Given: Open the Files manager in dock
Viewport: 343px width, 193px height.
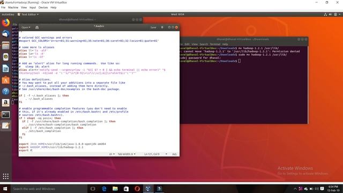Looking at the screenshot, I should pyautogui.click(x=6, y=46).
